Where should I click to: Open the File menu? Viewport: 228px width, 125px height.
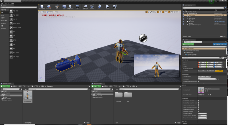click(x=2, y=3)
